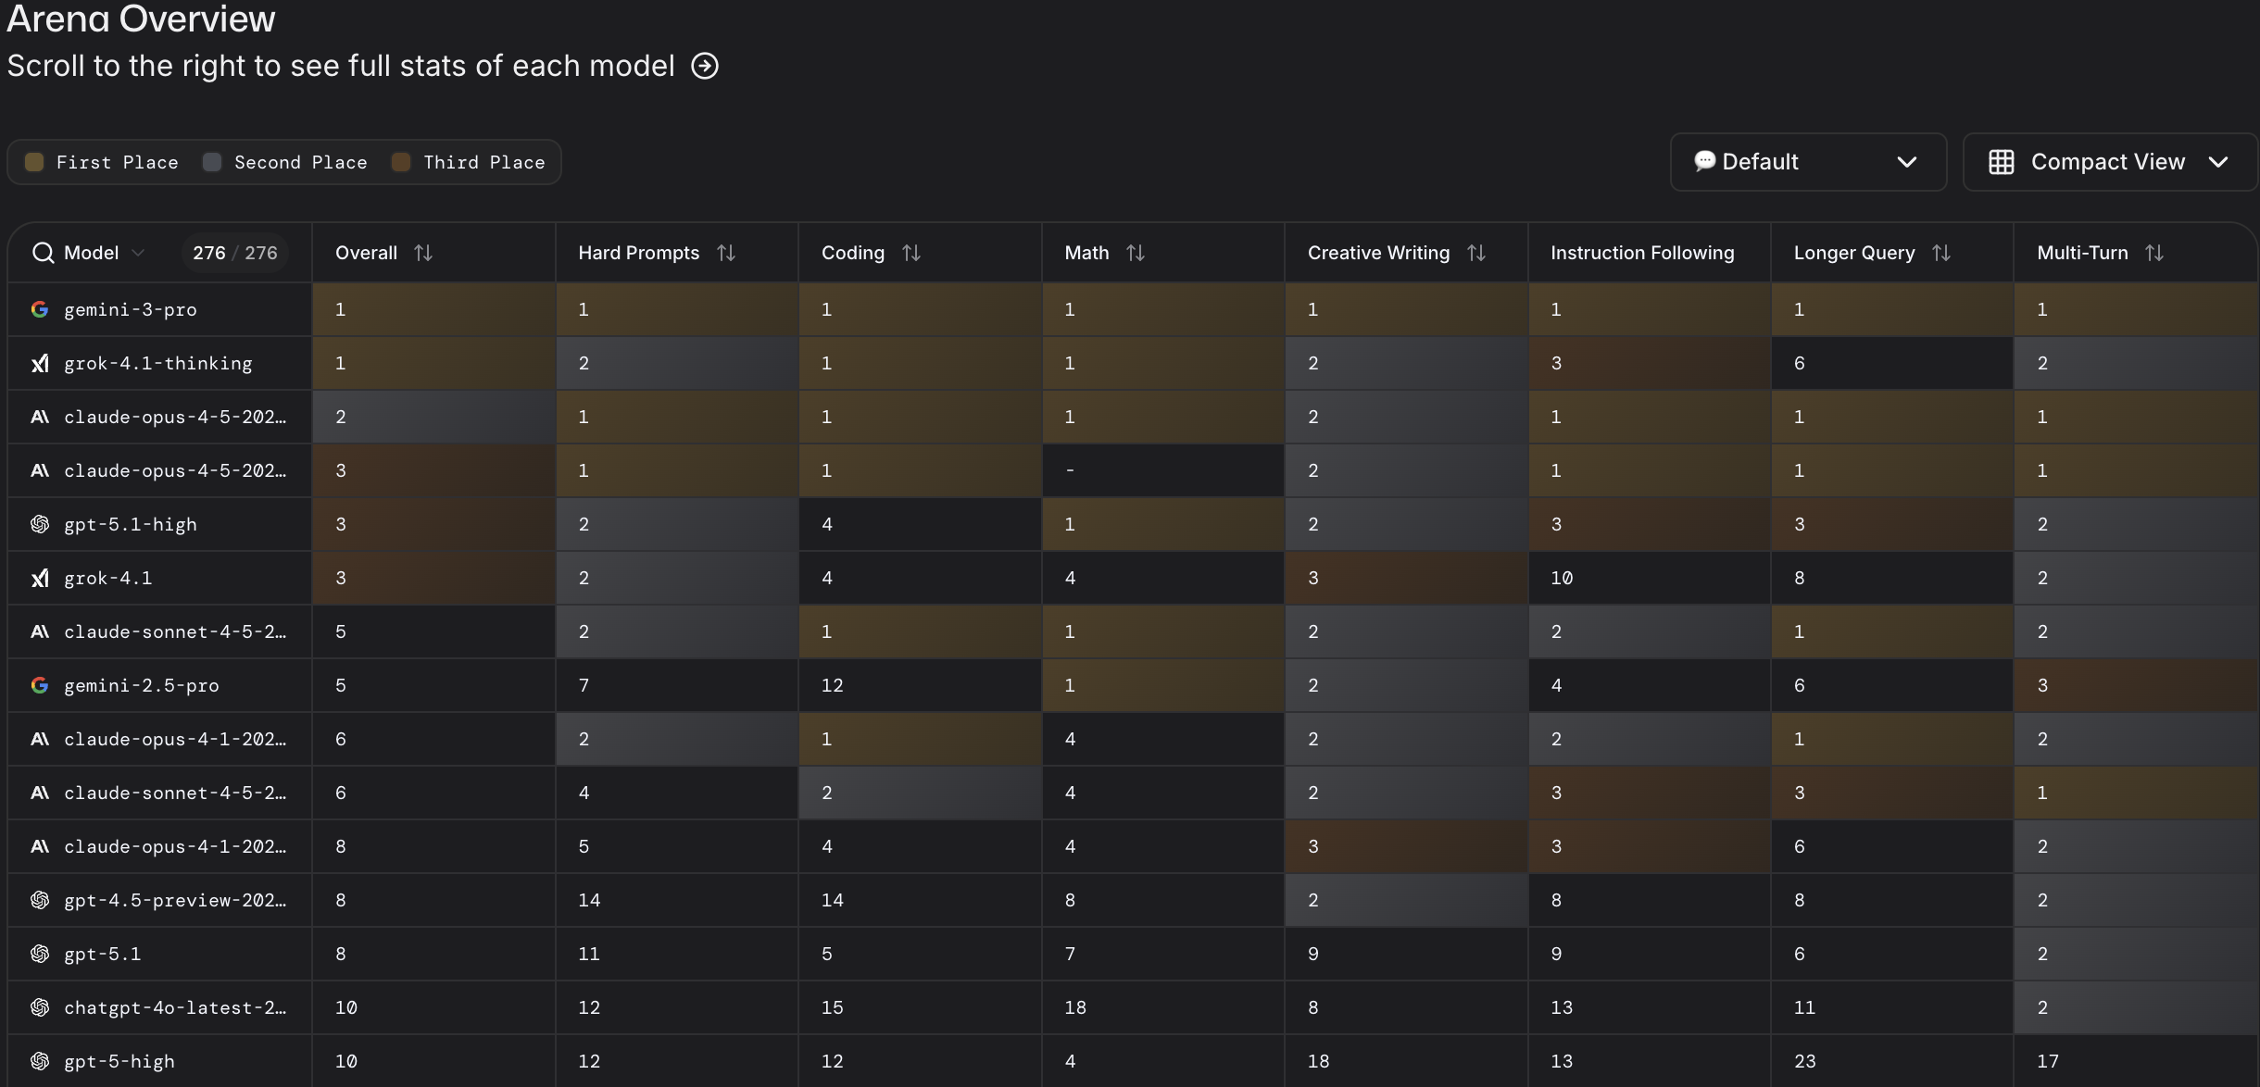The image size is (2260, 1087).
Task: Click the First Place legend color swatch
Action: 34,162
